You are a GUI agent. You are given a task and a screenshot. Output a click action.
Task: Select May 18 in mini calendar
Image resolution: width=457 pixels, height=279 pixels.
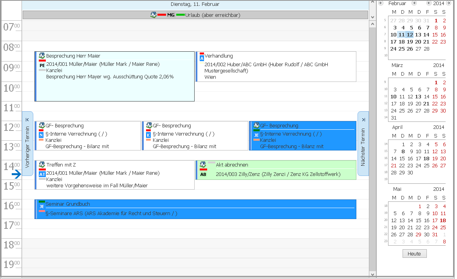point(443,220)
